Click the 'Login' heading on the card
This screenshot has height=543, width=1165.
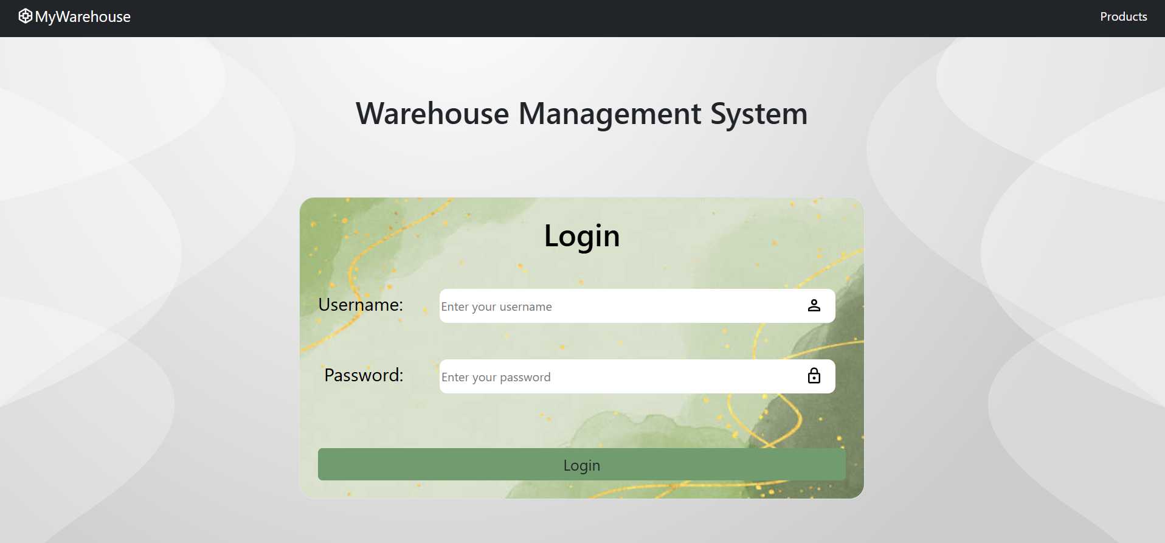[581, 236]
